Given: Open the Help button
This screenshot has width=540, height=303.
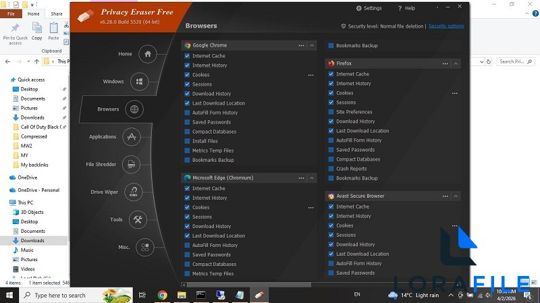Looking at the screenshot, I should [x=406, y=8].
